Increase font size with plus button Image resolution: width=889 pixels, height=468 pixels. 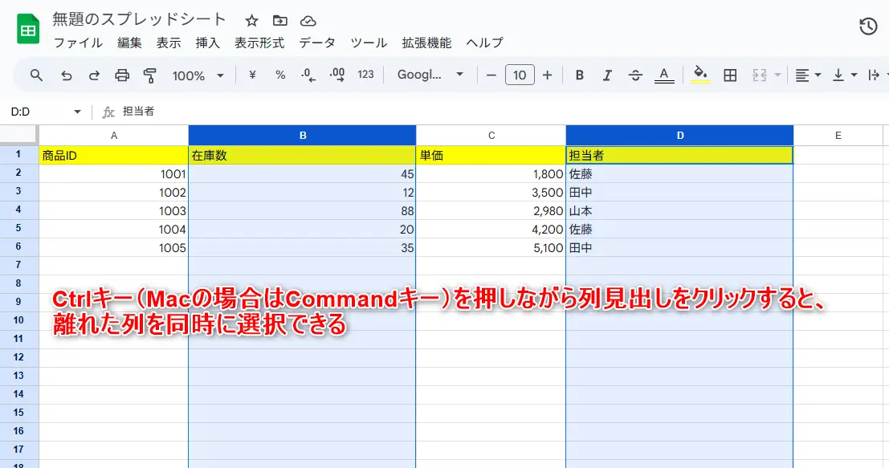(x=548, y=75)
